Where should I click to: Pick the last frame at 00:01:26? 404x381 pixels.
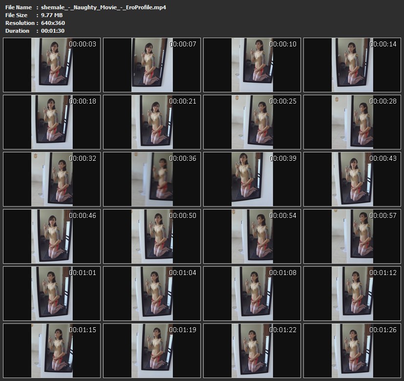pyautogui.click(x=352, y=350)
